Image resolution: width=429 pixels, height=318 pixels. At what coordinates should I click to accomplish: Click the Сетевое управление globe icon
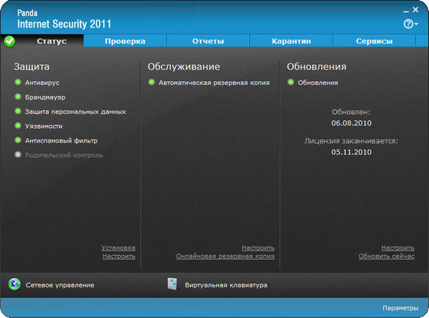tap(15, 284)
